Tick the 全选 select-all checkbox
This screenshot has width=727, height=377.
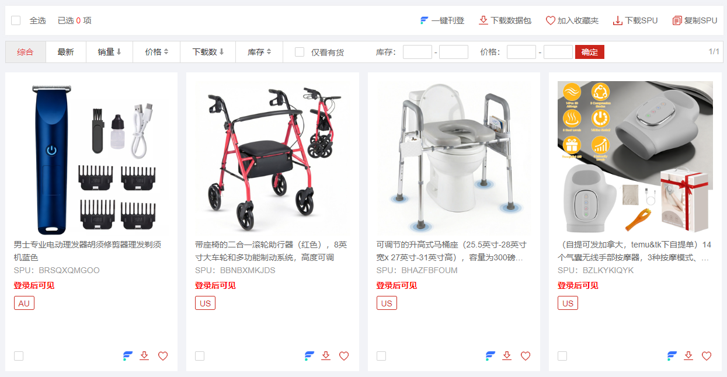tap(16, 20)
